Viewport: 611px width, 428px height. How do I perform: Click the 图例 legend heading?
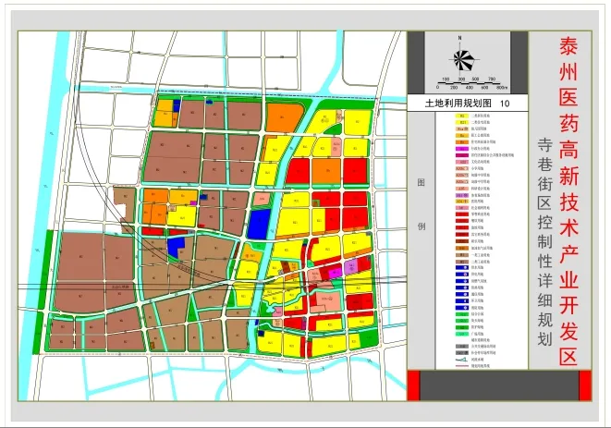coord(421,203)
